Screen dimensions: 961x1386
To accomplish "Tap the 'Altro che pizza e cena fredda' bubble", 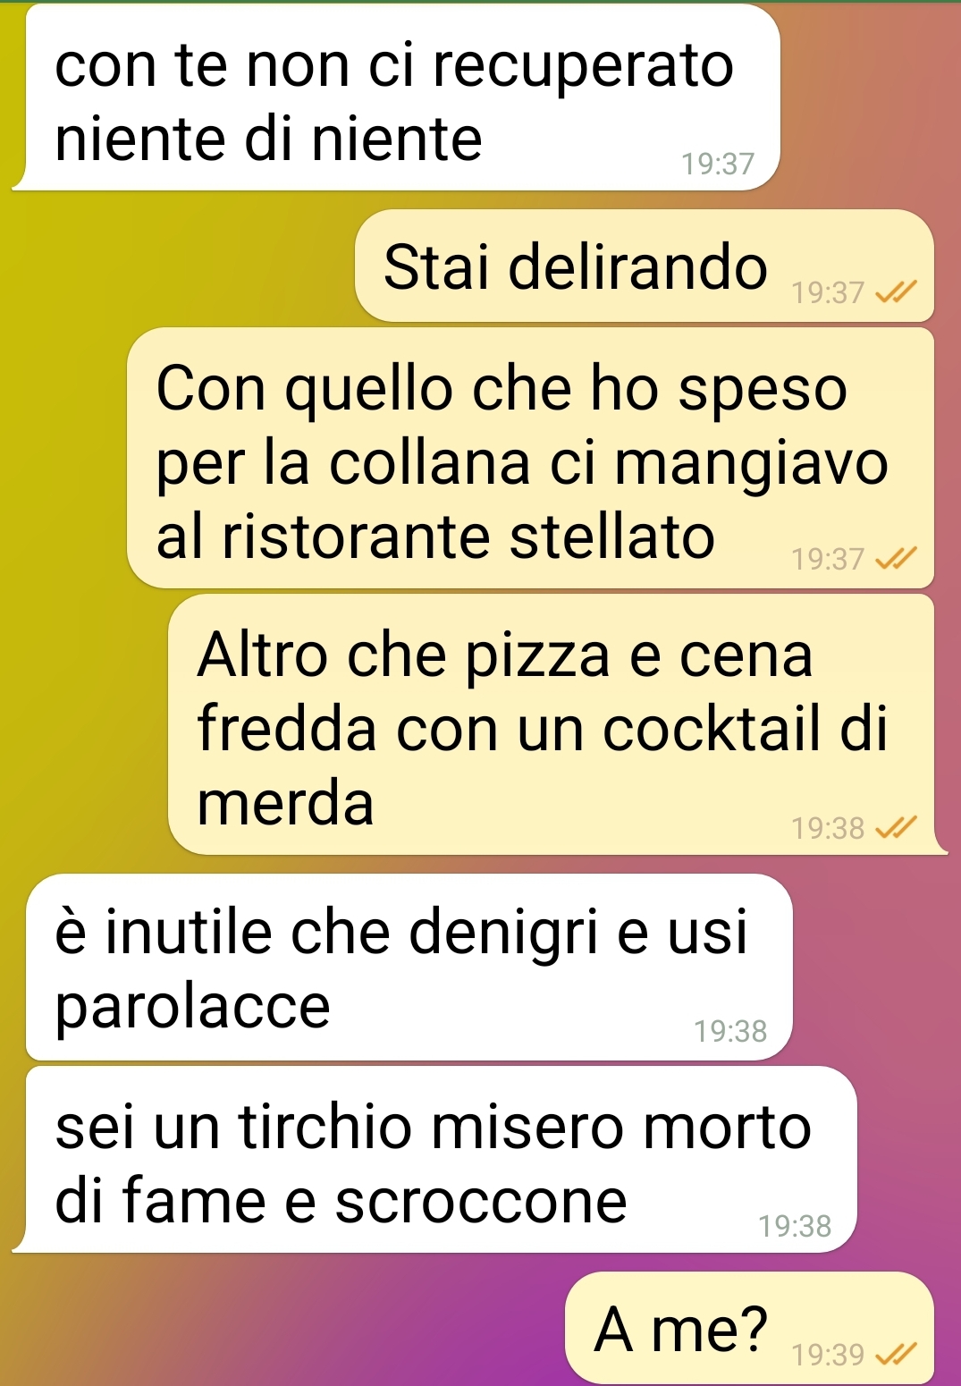I will pyautogui.click(x=552, y=724).
